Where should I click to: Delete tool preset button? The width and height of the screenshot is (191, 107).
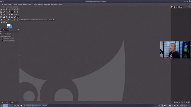coord(12,103)
